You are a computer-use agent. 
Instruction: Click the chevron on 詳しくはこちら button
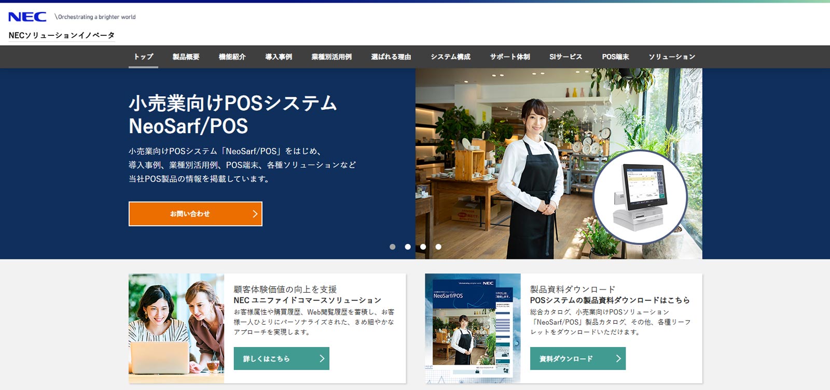(x=322, y=358)
